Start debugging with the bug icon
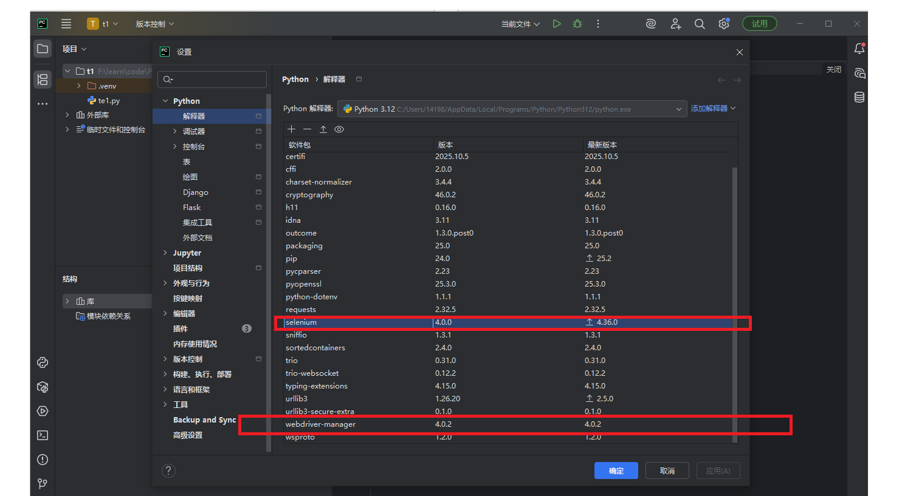Image resolution: width=902 pixels, height=496 pixels. 577,24
